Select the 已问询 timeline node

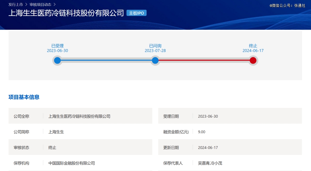point(155,61)
